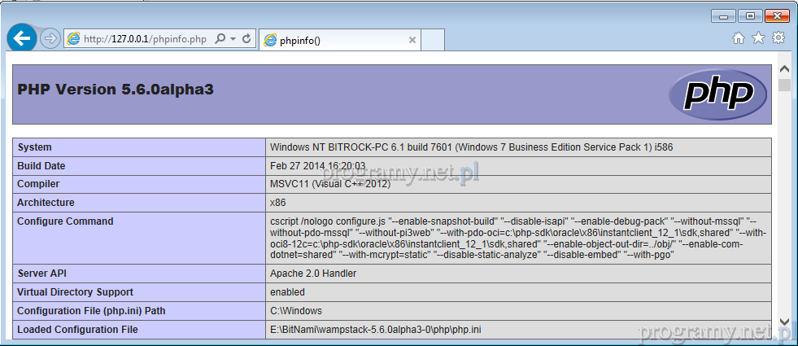This screenshot has height=346, width=798.
Task: Refresh the phpinfo page
Action: 246,39
